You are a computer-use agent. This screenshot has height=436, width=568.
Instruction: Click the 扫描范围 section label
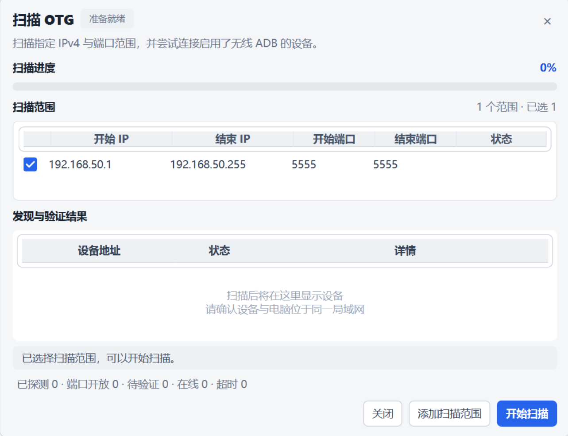pos(34,107)
